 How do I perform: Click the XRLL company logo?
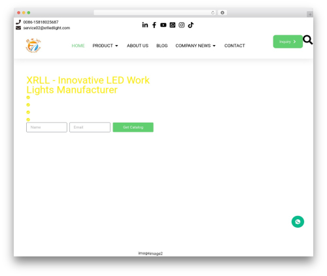pyautogui.click(x=33, y=46)
